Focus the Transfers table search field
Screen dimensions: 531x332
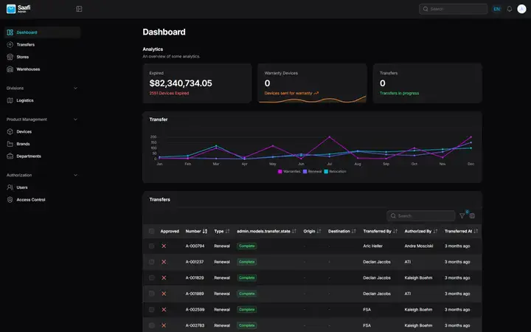[420, 215]
